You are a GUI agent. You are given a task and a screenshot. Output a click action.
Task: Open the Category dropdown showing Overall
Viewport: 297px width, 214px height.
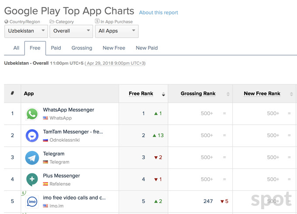point(71,31)
